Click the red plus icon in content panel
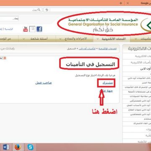Viewport: 151px width, 151px height. pos(5,58)
